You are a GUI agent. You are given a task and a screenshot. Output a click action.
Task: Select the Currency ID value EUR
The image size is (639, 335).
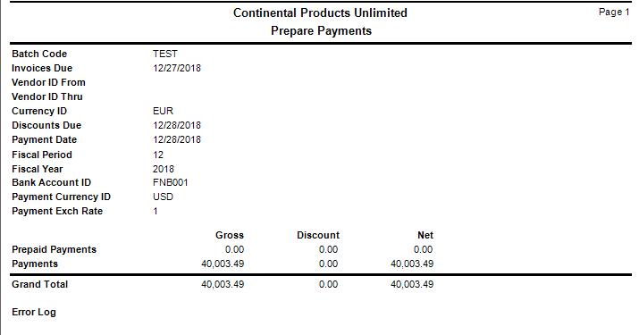(163, 111)
